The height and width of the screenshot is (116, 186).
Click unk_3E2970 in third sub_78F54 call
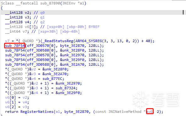pos(73,55)
